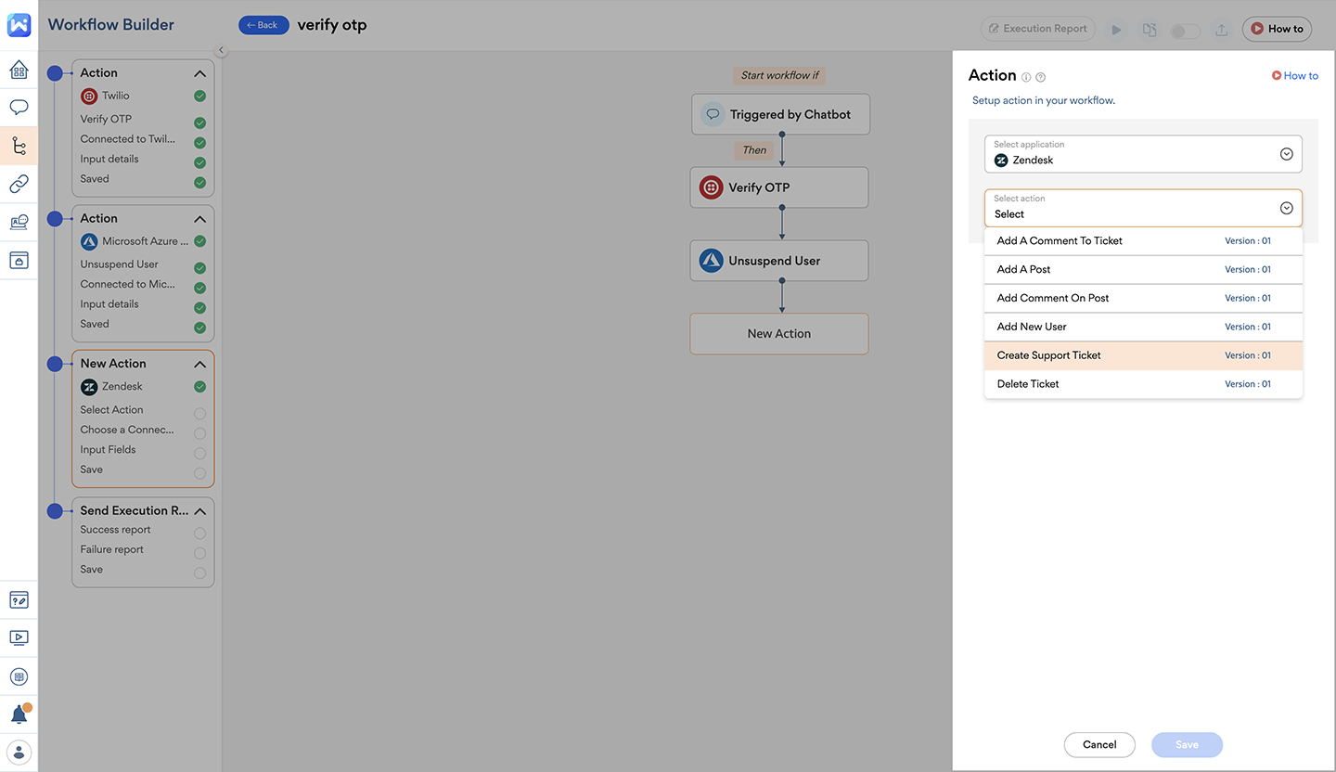Viewport: 1336px width, 772px height.
Task: Click the Microsoft Azure icon in left step list
Action: pos(89,241)
